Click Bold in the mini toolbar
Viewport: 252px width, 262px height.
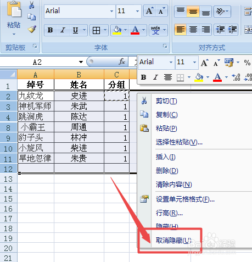coord(144,77)
